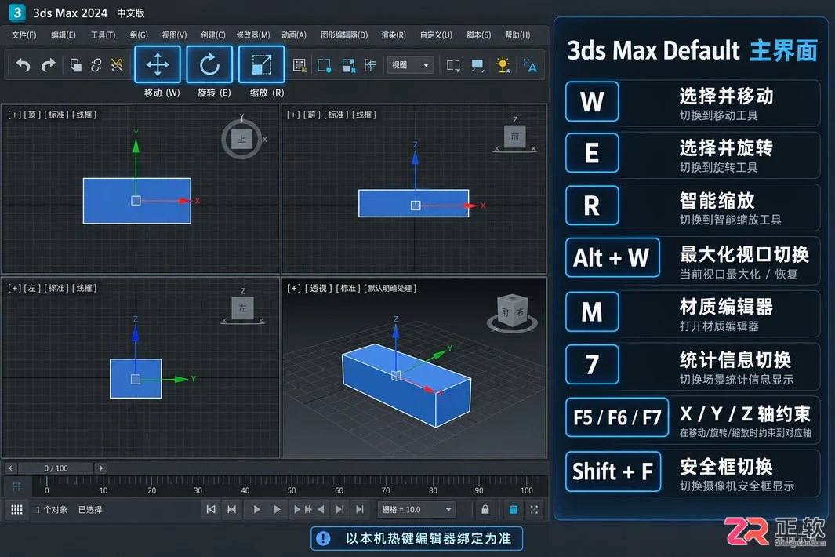
Task: Click the red X axis arrow in top viewport
Action: tap(185, 201)
